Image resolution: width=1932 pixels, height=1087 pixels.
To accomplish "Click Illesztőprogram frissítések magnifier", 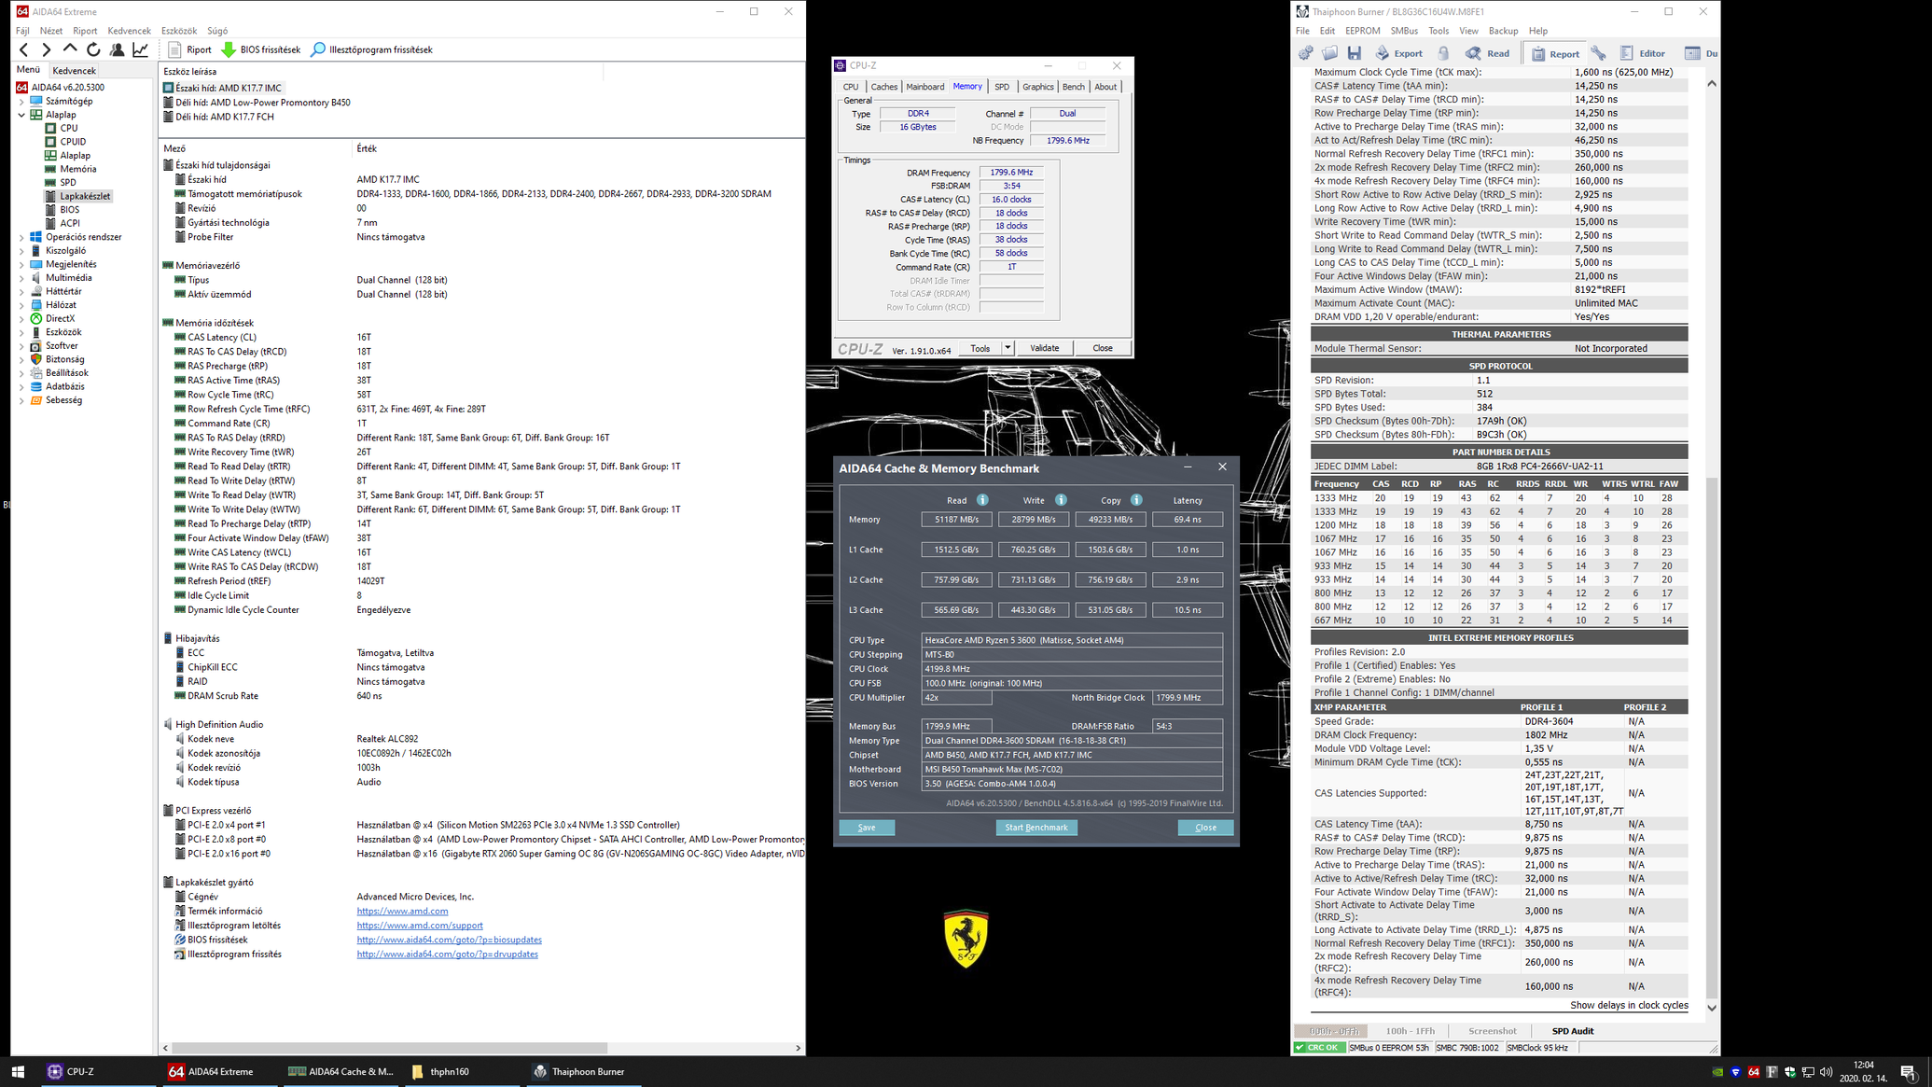I will coord(318,49).
